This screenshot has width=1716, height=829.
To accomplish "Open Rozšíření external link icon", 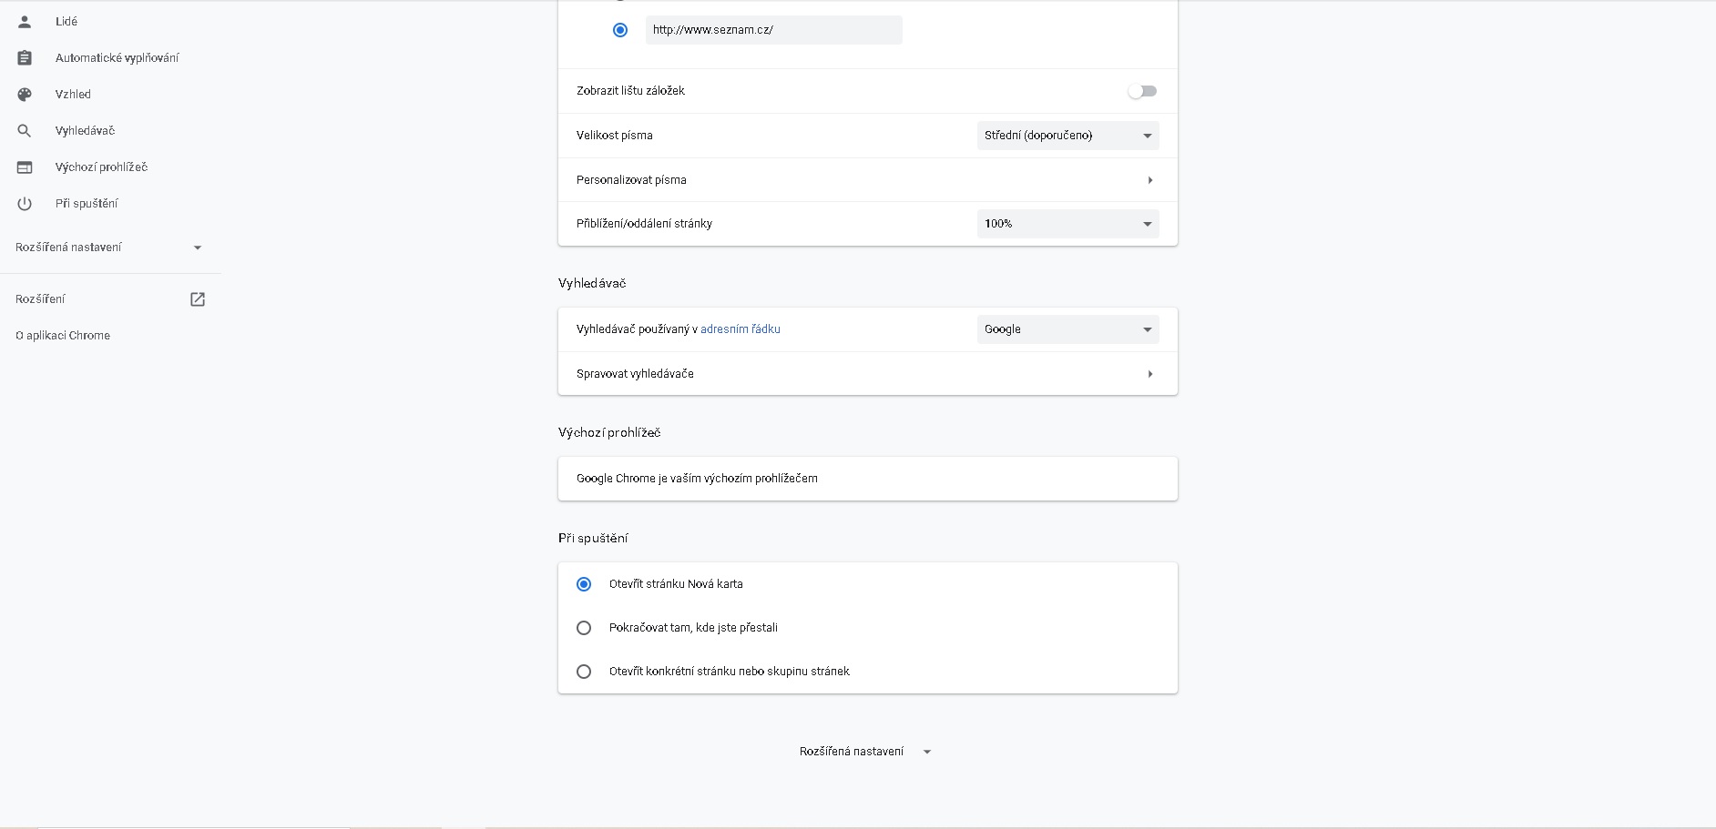I will click(x=198, y=299).
